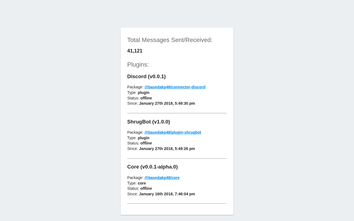Click the Discord plugin's Type value
The image size is (354, 221).
144,93
